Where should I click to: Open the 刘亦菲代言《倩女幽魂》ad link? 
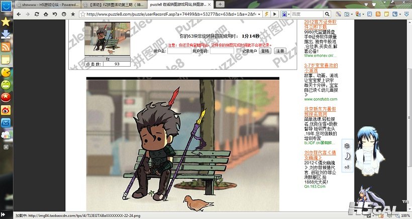(321, 154)
